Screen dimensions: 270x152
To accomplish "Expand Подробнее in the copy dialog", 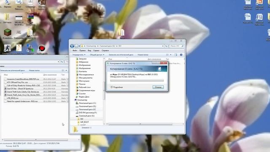I will pyautogui.click(x=116, y=87).
